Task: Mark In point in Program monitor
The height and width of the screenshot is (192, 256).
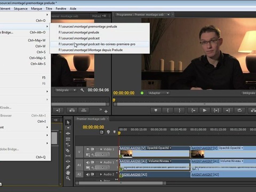Action: pyautogui.click(x=168, y=110)
